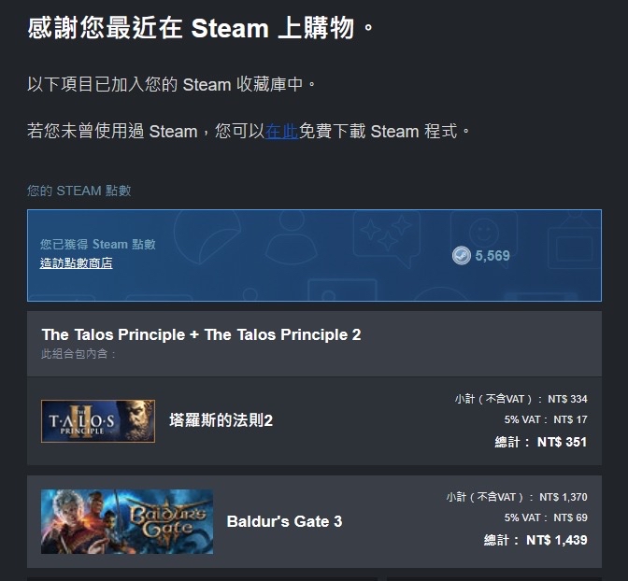Select the Baldur's Gate 3 title text

(x=284, y=521)
